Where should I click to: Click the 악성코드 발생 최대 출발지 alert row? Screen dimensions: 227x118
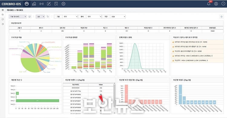197,51
